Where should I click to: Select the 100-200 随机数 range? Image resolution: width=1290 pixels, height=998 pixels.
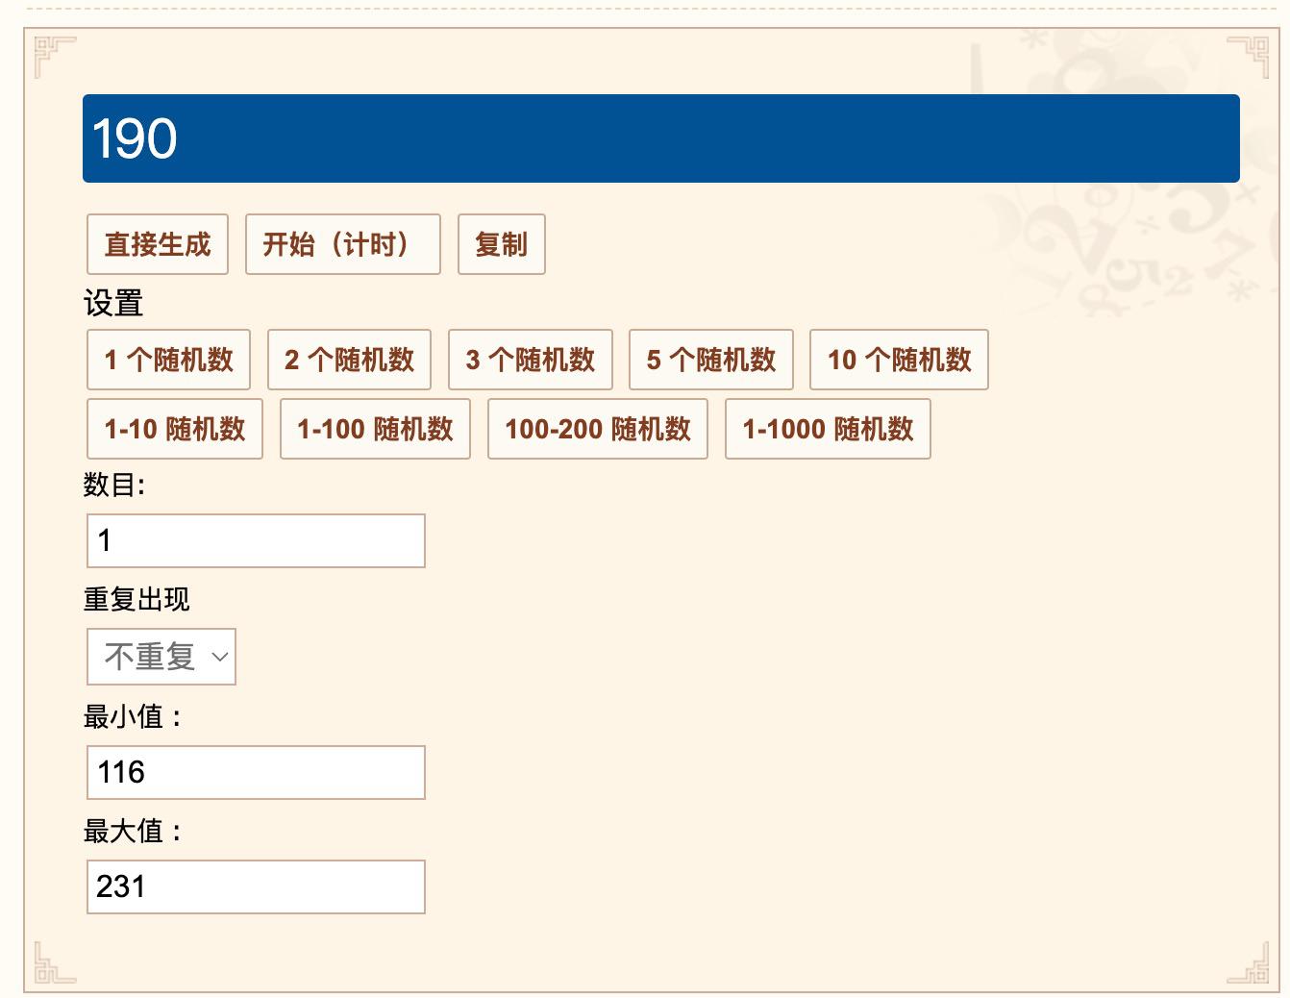[597, 429]
